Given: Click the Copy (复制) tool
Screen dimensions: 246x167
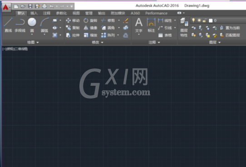Looking at the screenshot, I should pyautogui.click(x=73, y=28).
